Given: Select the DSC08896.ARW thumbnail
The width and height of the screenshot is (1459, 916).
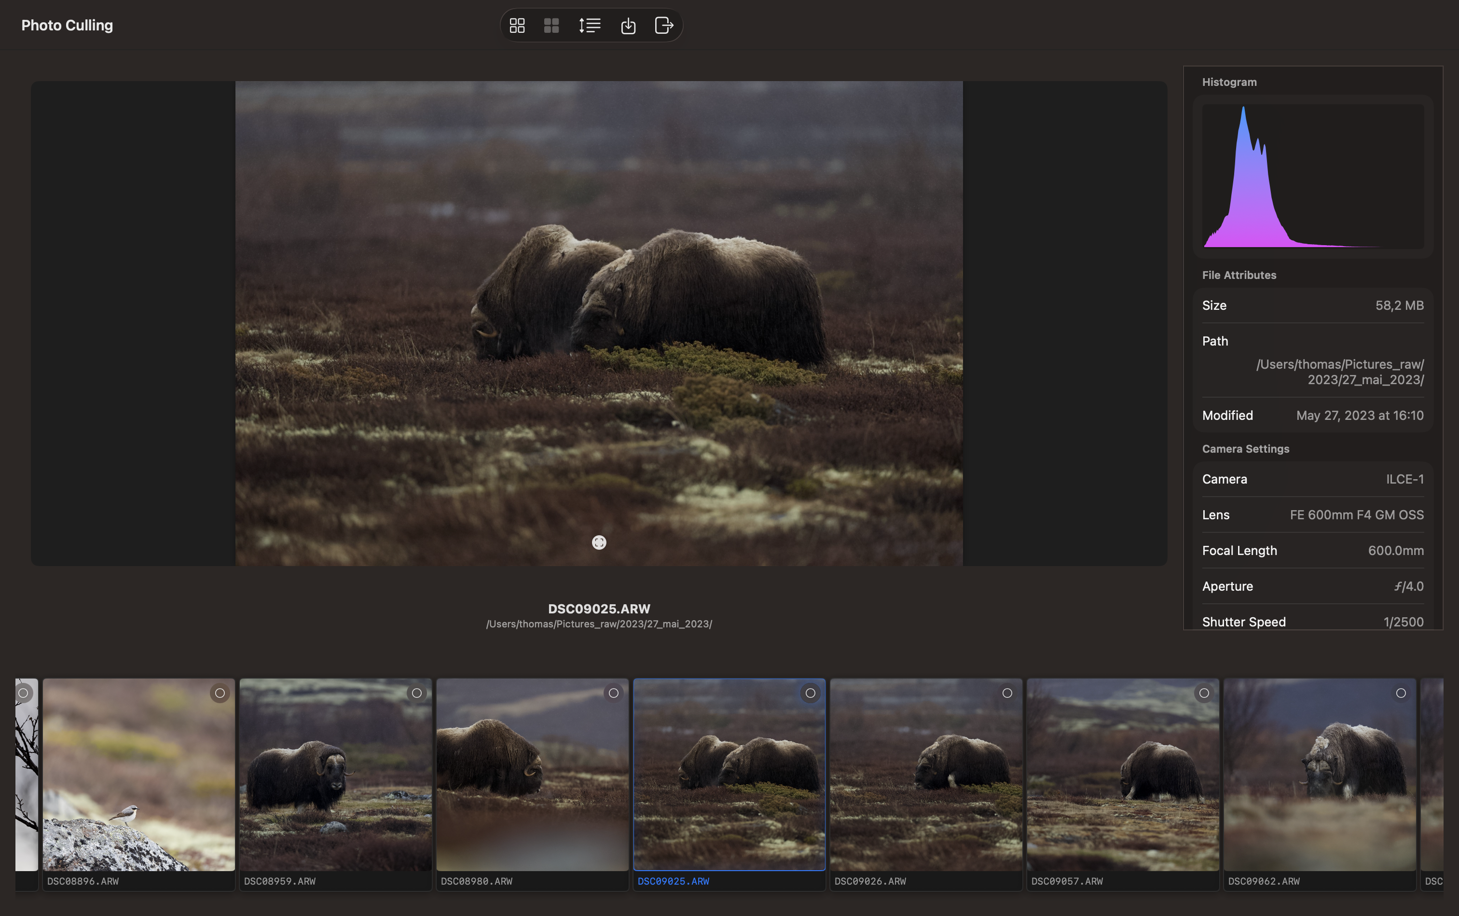Looking at the screenshot, I should [138, 776].
